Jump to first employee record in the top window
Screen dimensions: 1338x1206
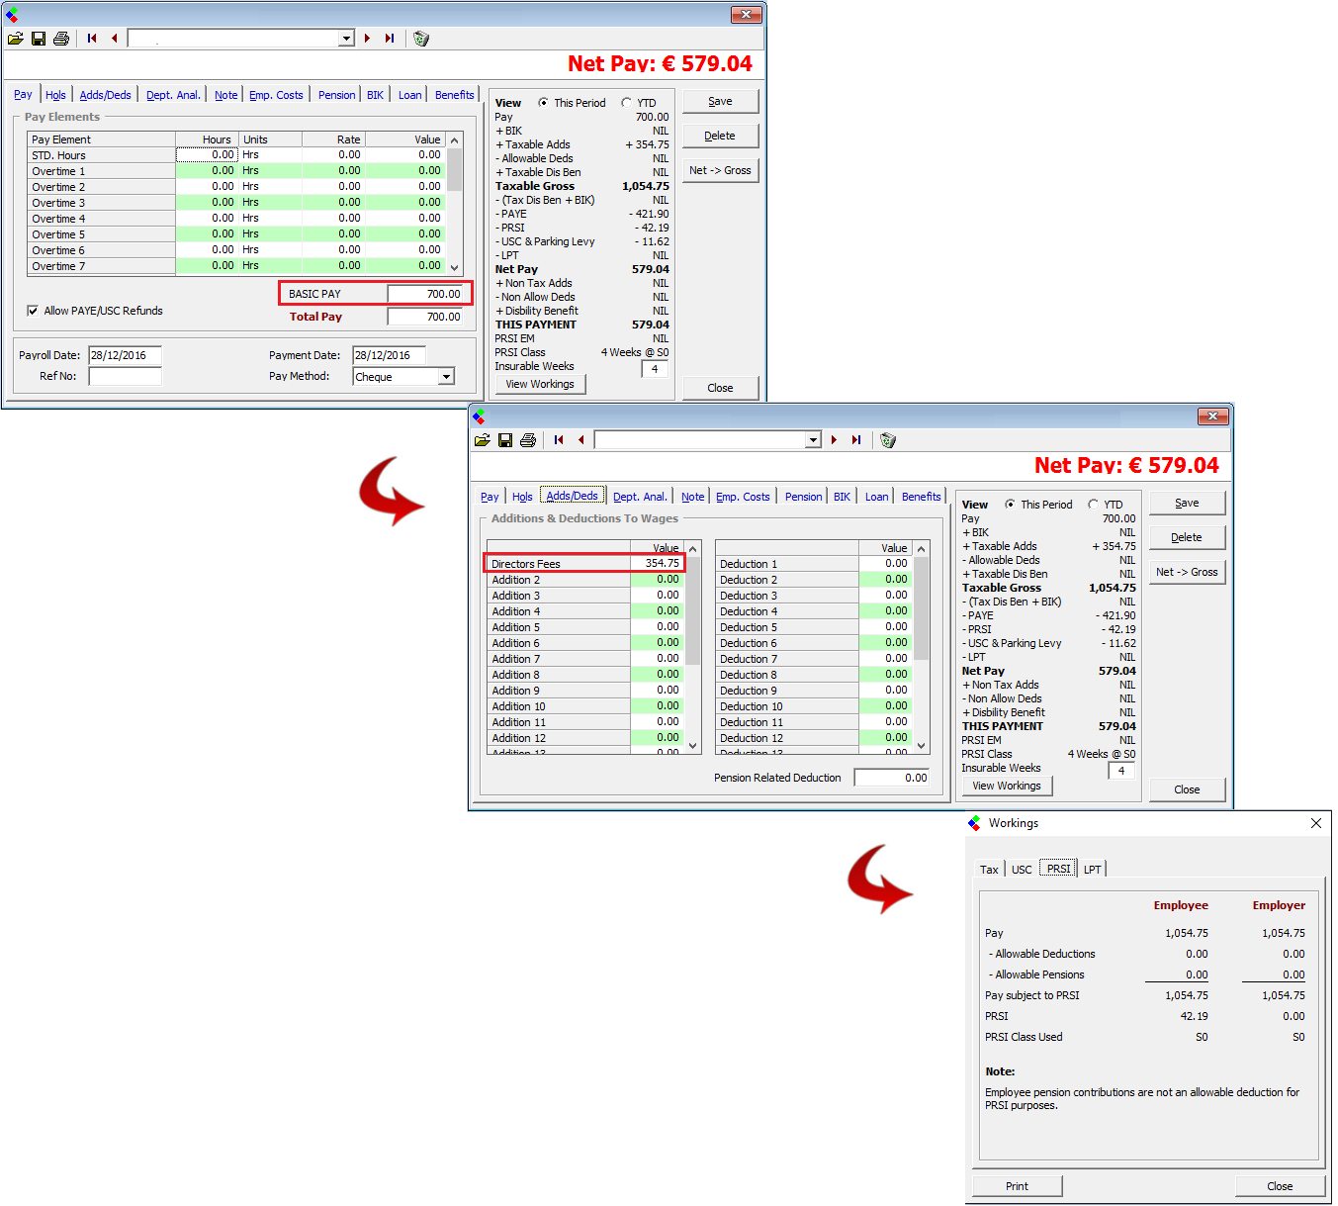92,39
